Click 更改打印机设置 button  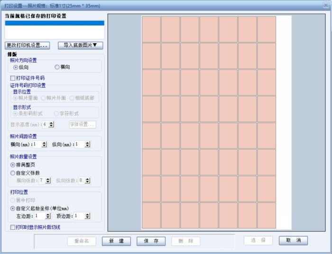28,45
